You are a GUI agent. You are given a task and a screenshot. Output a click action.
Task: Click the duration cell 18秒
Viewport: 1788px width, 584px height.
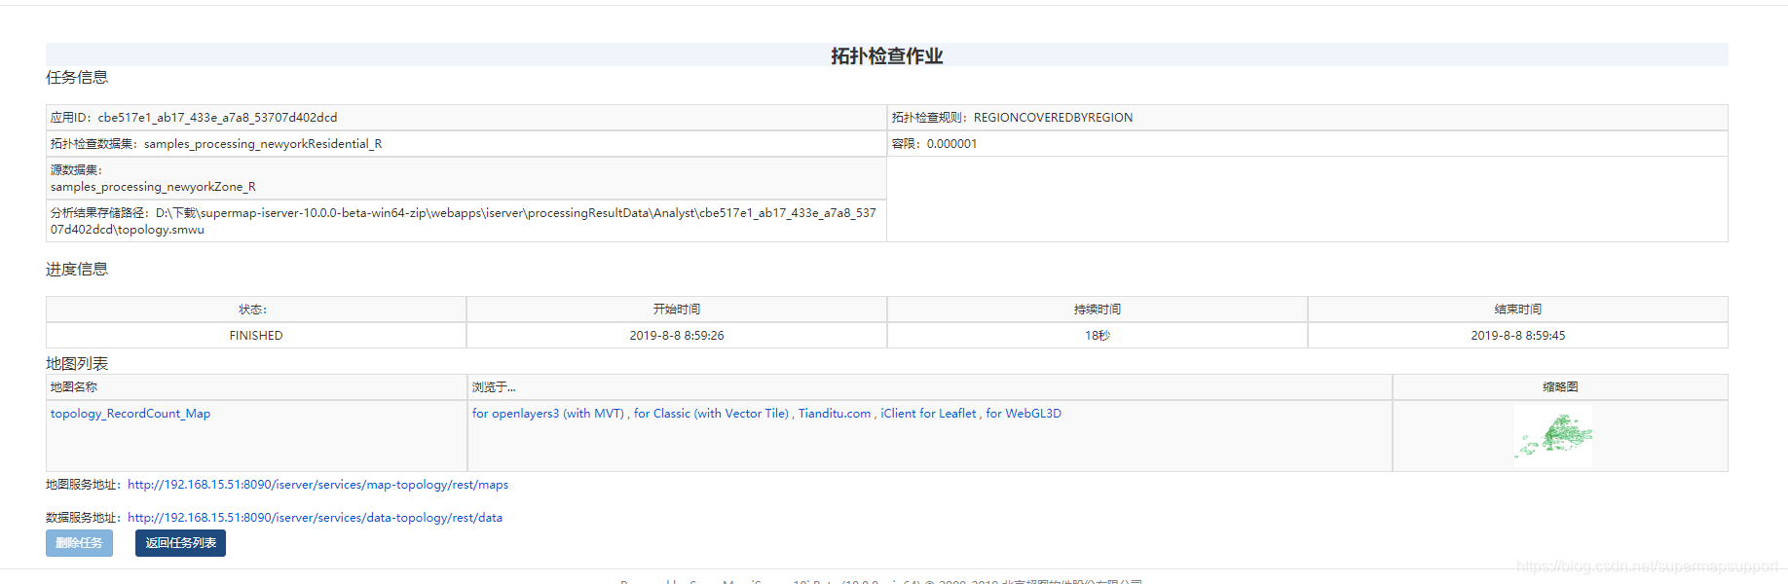click(x=1098, y=336)
